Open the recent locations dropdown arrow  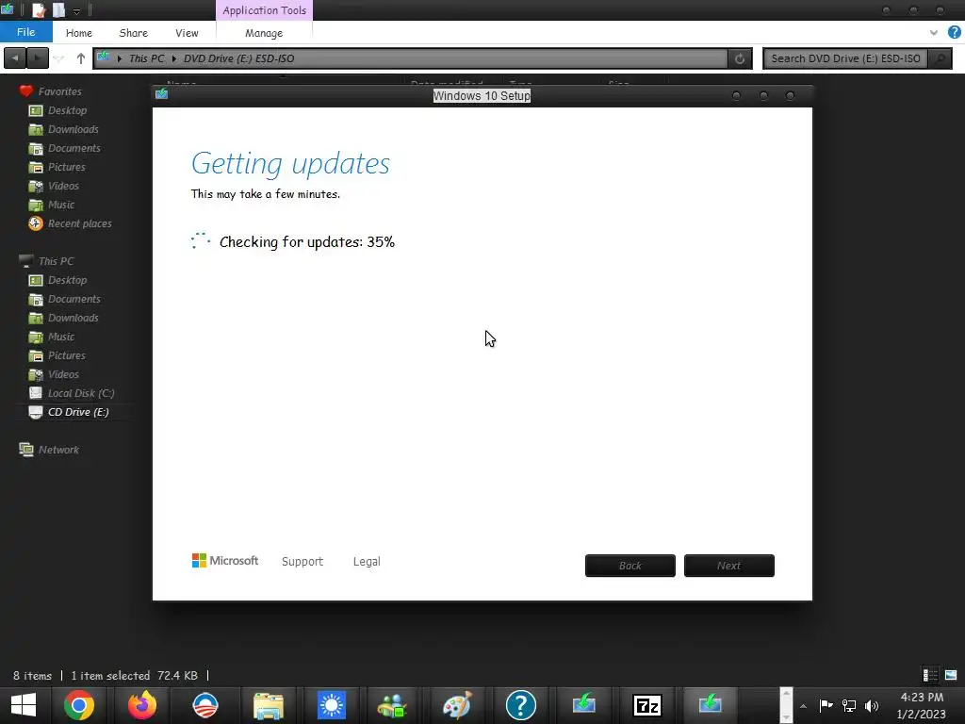pyautogui.click(x=59, y=58)
